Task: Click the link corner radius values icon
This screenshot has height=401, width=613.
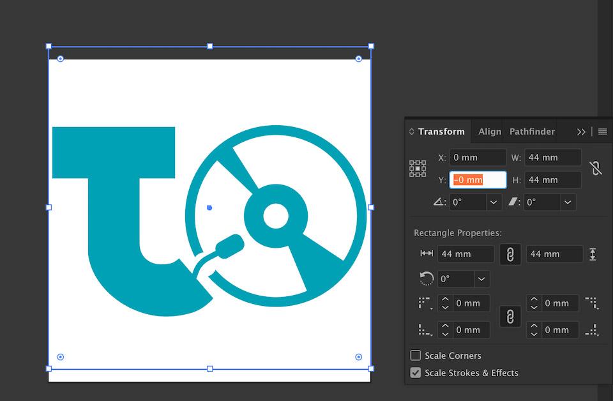Action: coord(510,317)
